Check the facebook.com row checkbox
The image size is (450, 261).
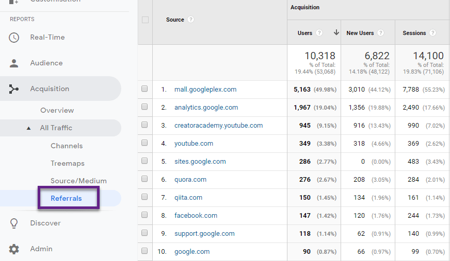click(144, 215)
